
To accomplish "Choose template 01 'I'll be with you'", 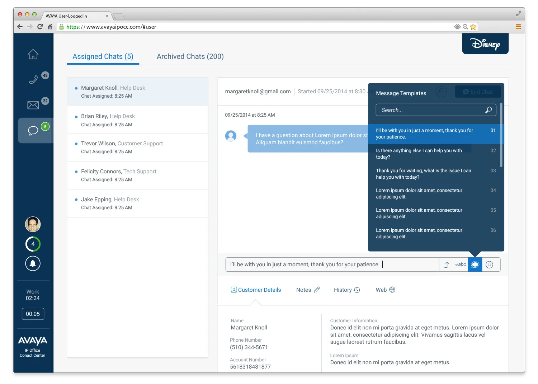I will pyautogui.click(x=436, y=134).
